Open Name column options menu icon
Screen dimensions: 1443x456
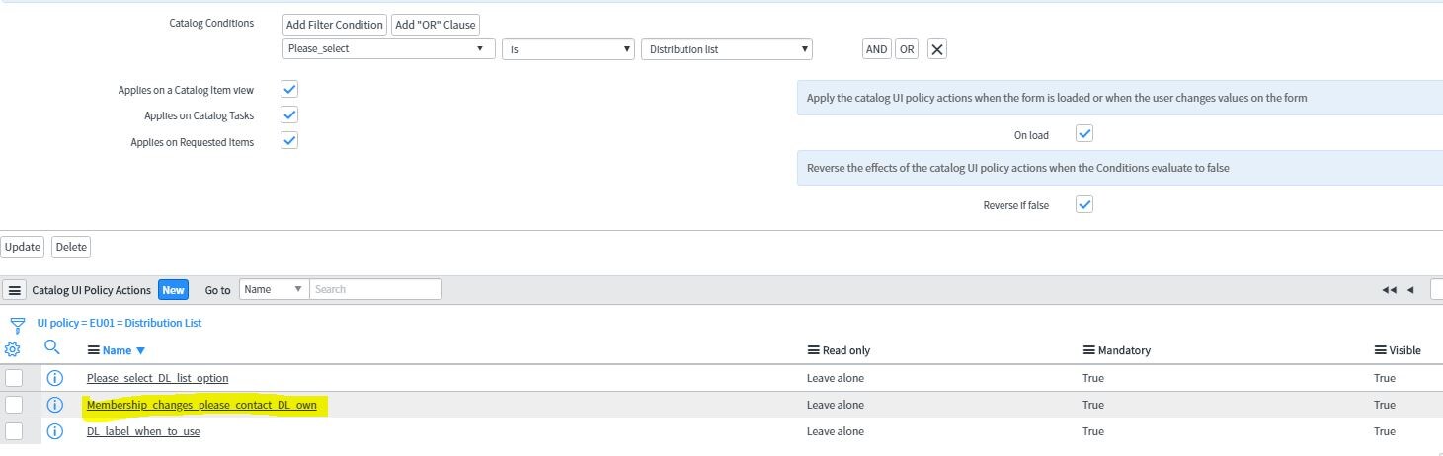click(x=94, y=350)
